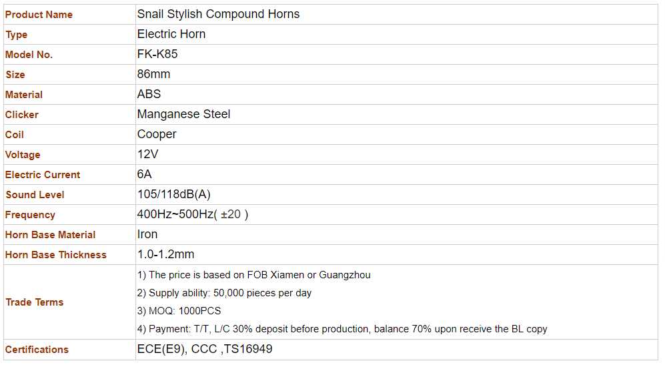Click the 'Electric Horn' type value

click(171, 34)
